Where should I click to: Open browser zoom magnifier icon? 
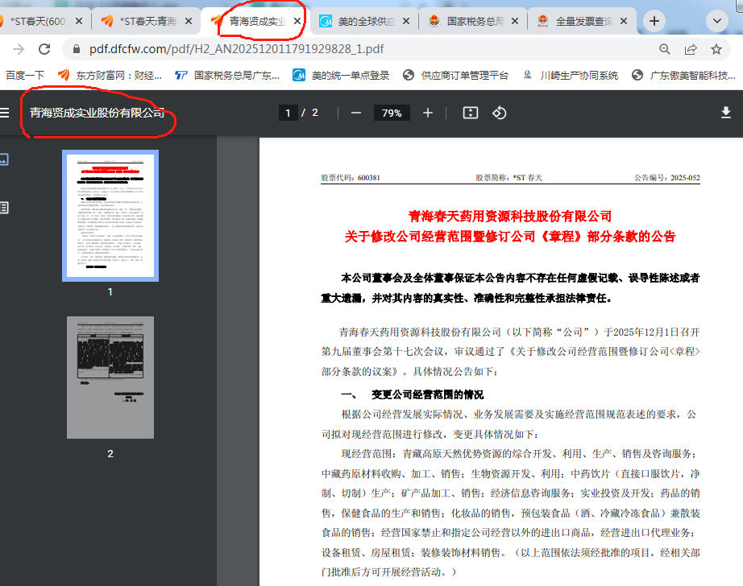click(x=665, y=49)
